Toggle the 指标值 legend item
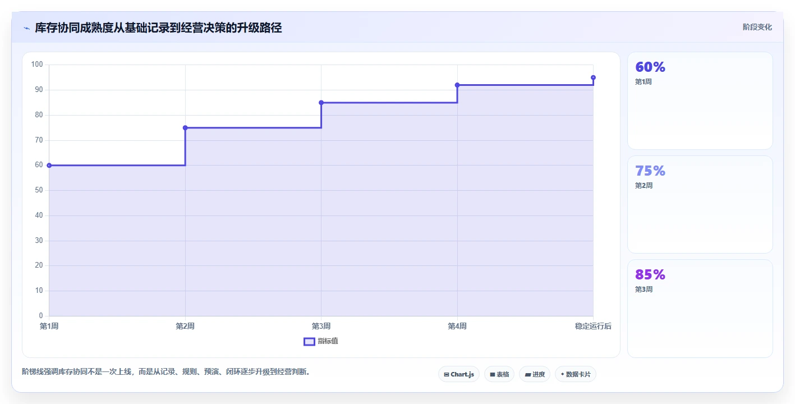795x404 pixels. (x=321, y=341)
